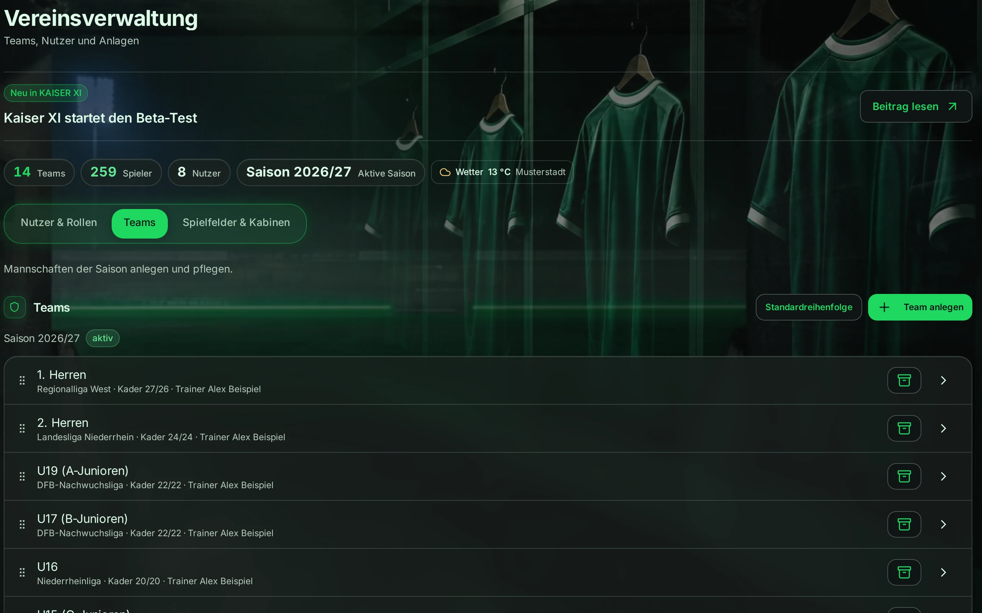This screenshot has width=982, height=613.
Task: Expand 2. Herren details chevron
Action: (944, 428)
